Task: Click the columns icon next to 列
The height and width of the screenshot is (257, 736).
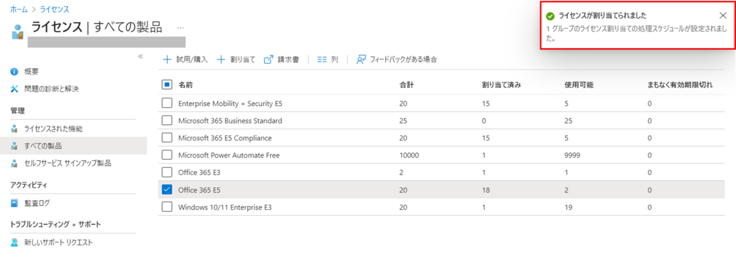Action: pos(322,59)
